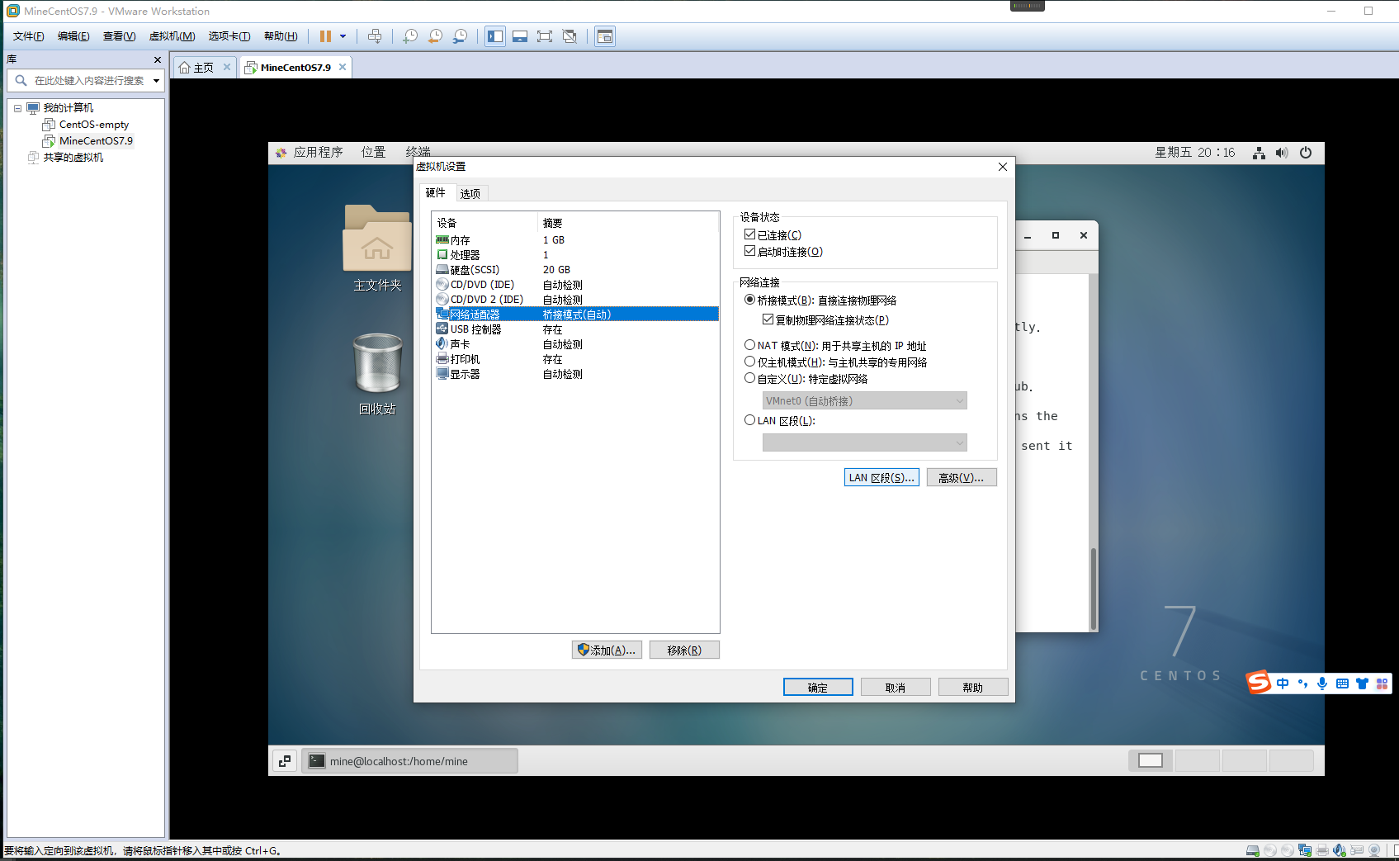Screen dimensions: 1399x861
Task: Switch to the 硬件 tab in settings dialog
Action: 436,193
